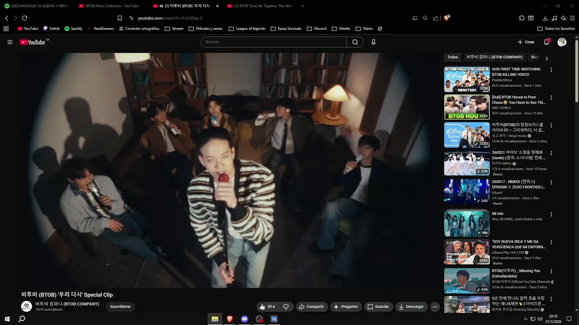Viewport: 579px width, 325px height.
Task: Open browser downloads icon
Action: coord(545,18)
